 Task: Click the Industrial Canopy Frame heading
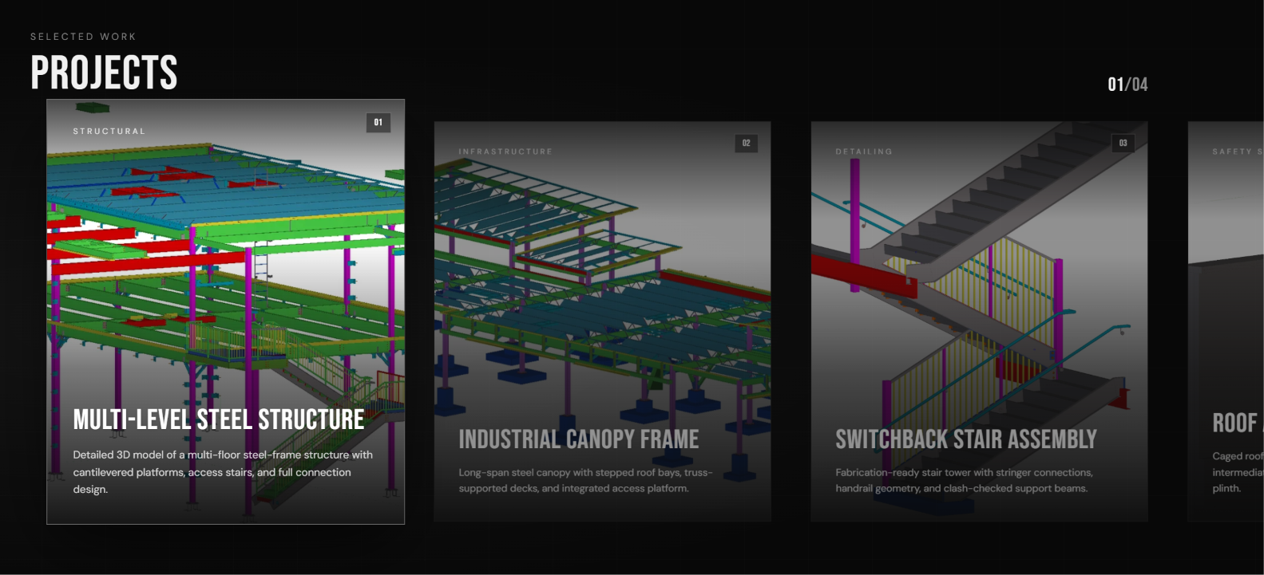pyautogui.click(x=579, y=439)
